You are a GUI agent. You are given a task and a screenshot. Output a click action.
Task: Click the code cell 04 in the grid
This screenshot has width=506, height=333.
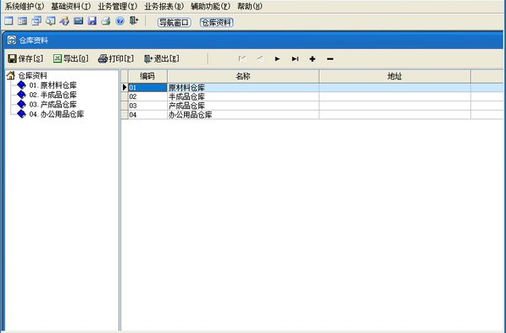[x=147, y=115]
